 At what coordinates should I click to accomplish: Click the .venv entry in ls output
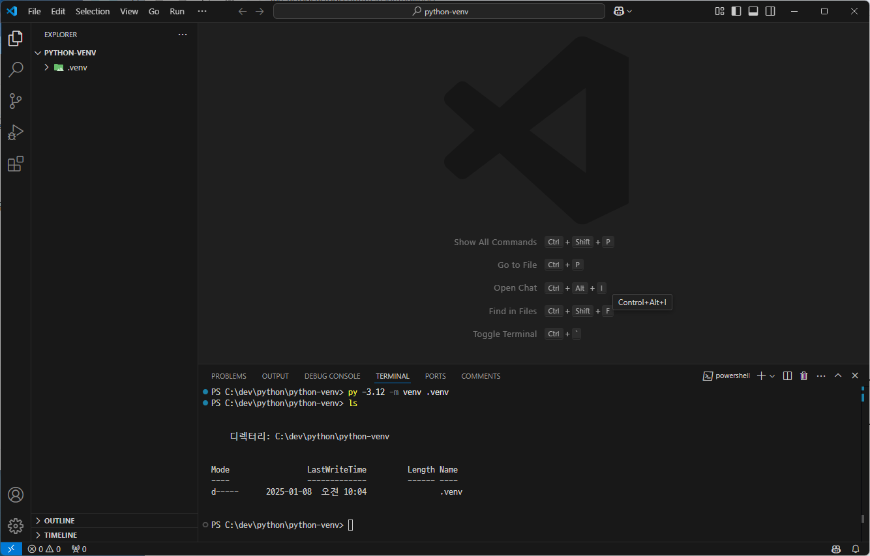451,492
